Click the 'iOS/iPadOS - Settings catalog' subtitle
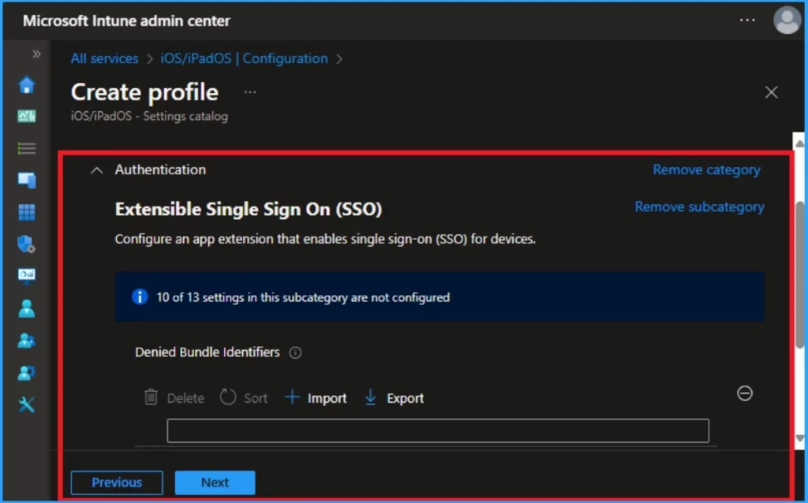808x503 pixels. (149, 117)
